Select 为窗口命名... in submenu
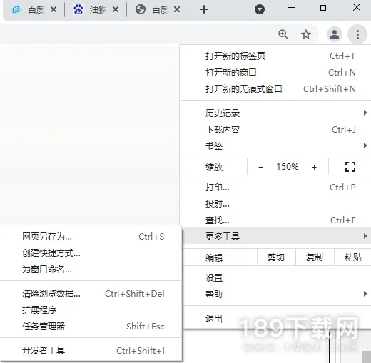This screenshot has height=363, width=371. [91, 270]
